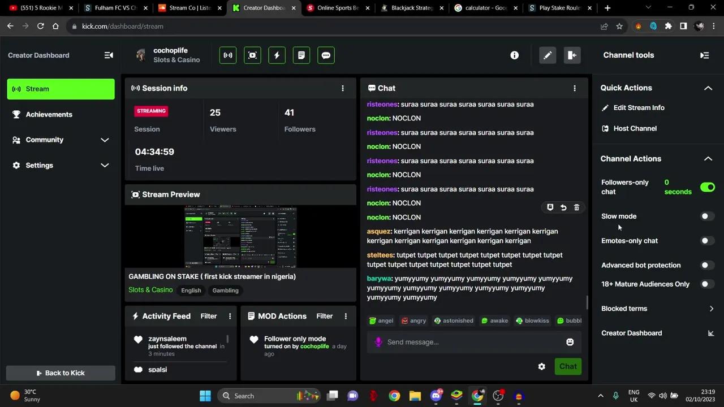
Task: Switch to the Online Sports Betting browser tab
Action: tap(338, 8)
